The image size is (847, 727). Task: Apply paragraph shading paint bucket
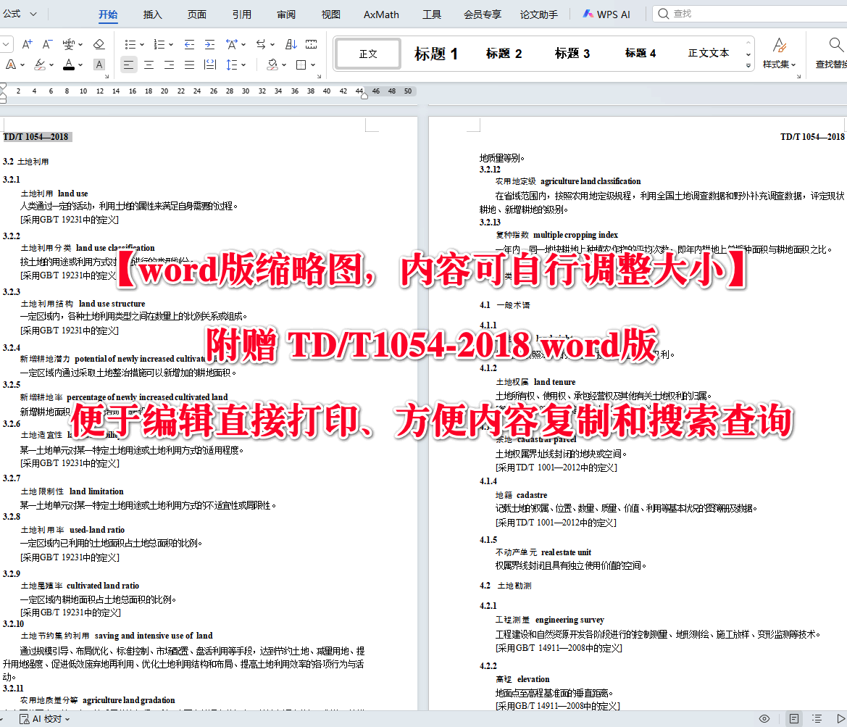pyautogui.click(x=272, y=65)
